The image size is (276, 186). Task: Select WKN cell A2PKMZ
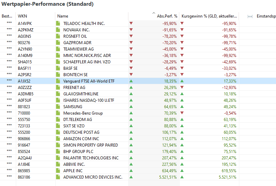(26, 30)
